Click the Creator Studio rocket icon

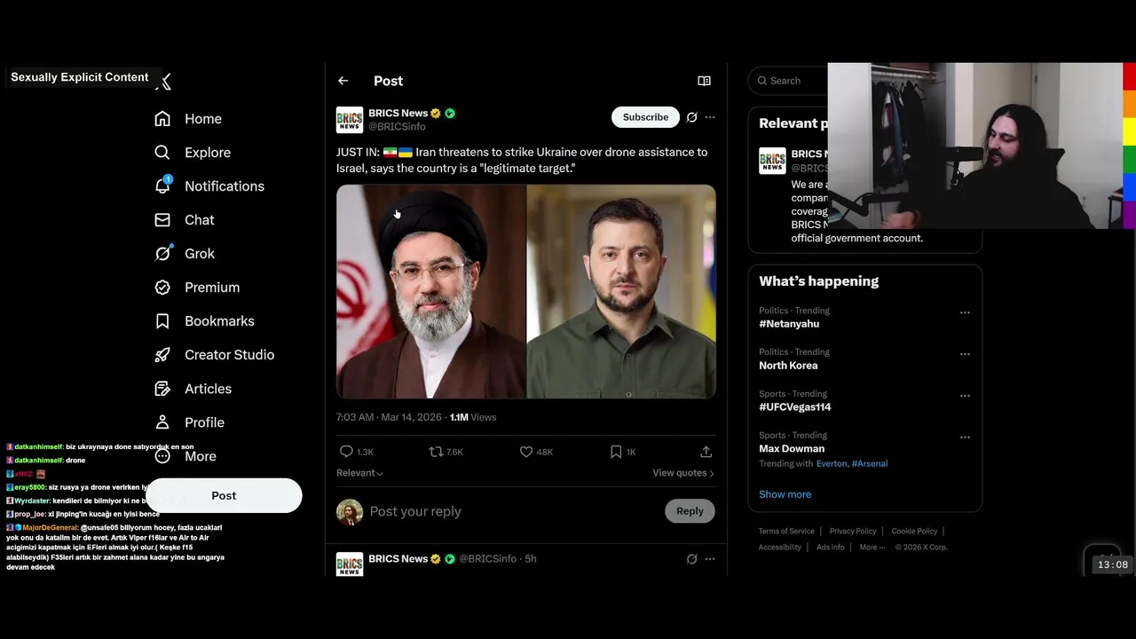coord(162,355)
